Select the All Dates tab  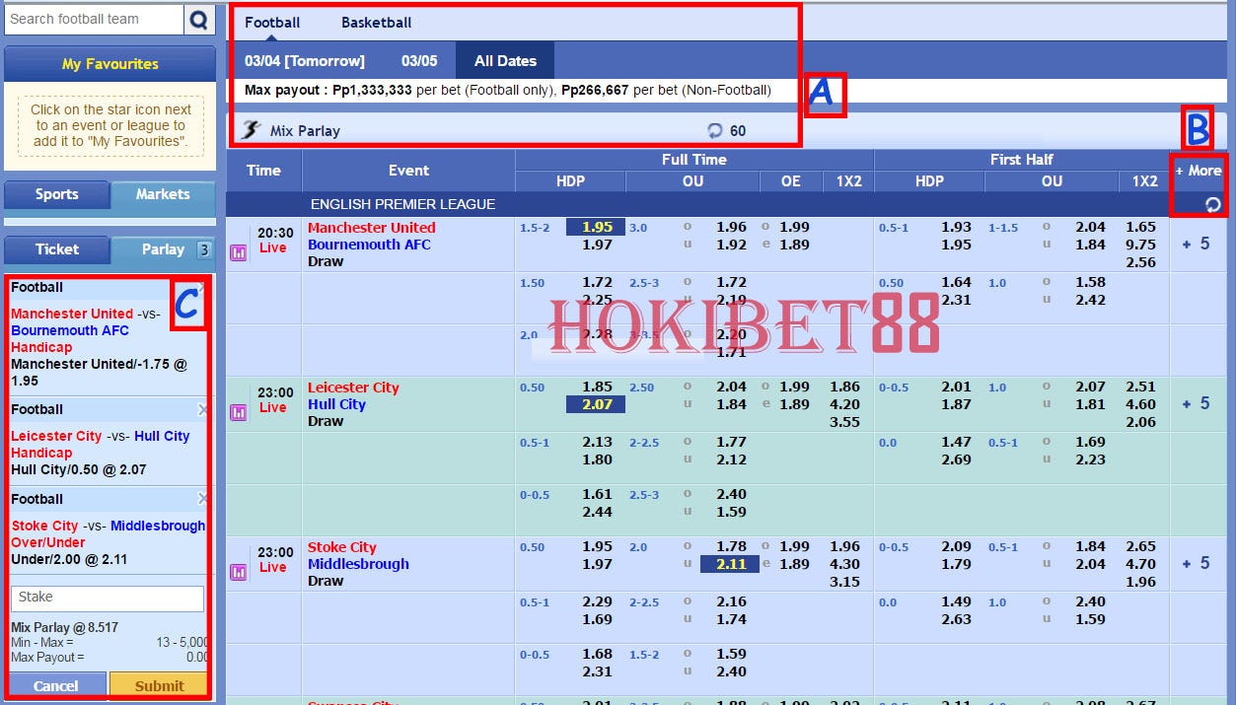click(505, 61)
